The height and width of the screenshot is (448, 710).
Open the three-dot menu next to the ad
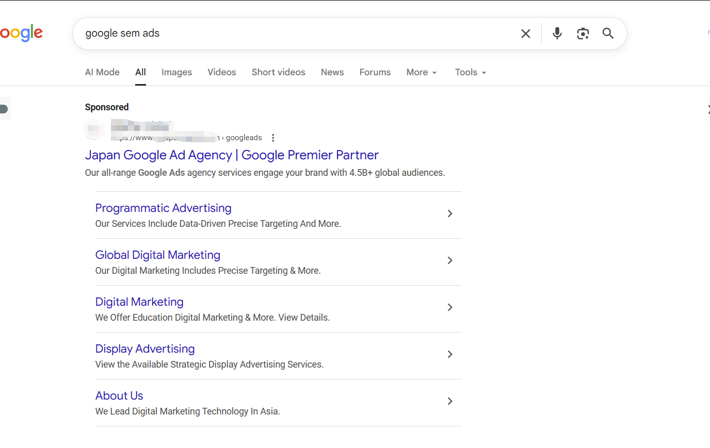(273, 138)
